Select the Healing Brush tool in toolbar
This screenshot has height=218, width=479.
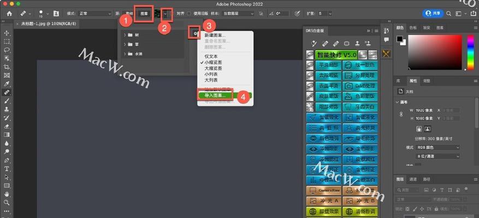[x=7, y=92]
